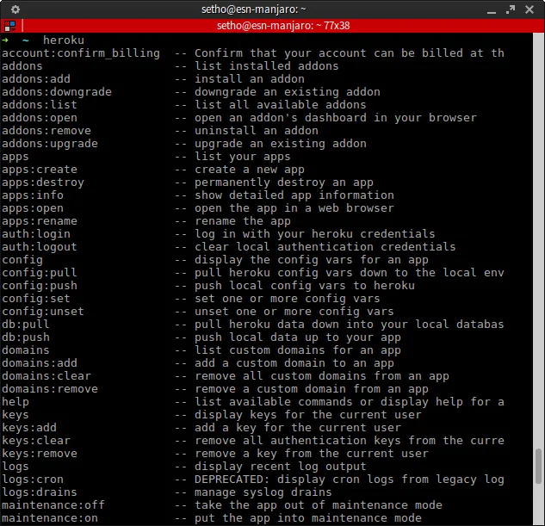Select the 'keys:clear' completion entry

tap(36, 441)
